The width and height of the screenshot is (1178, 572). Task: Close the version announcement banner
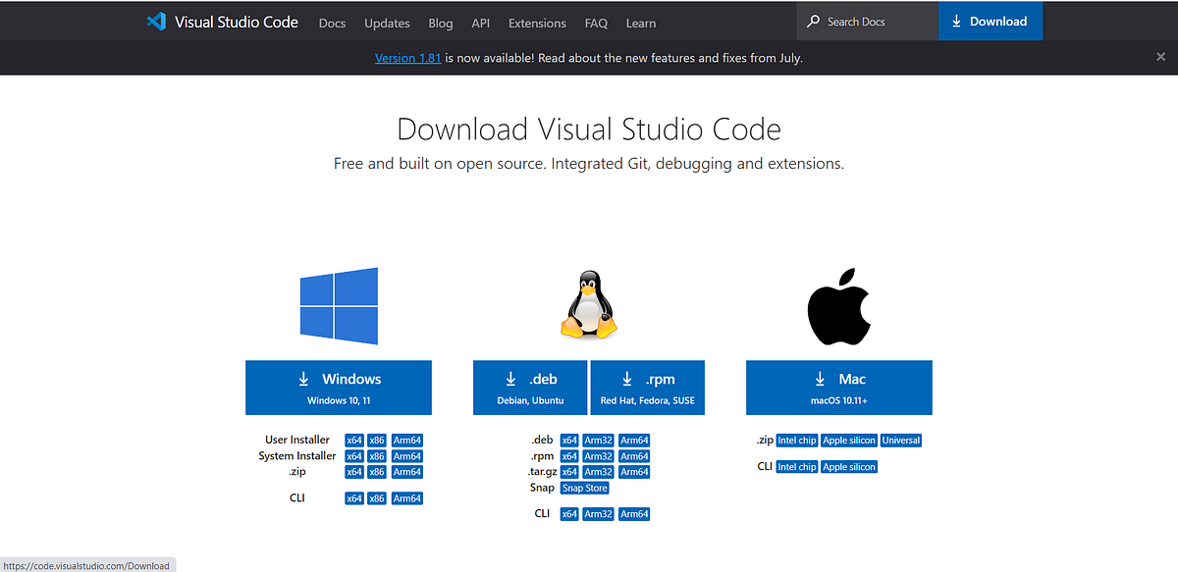coord(1160,58)
